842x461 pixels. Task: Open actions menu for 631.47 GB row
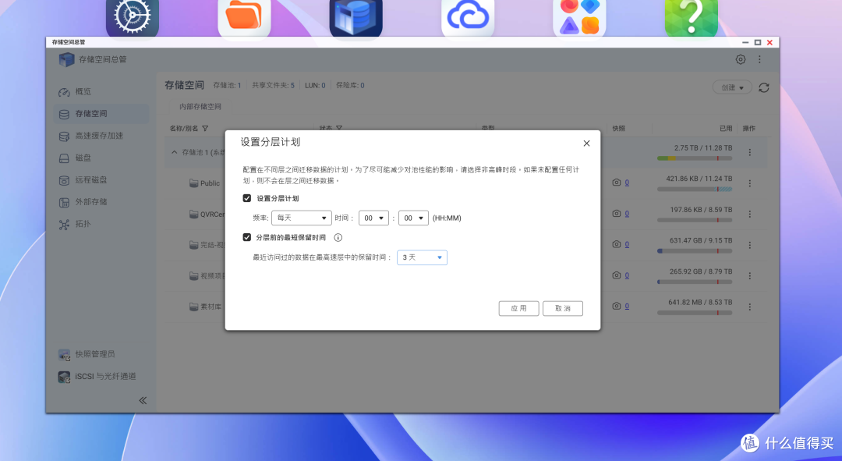(x=750, y=245)
